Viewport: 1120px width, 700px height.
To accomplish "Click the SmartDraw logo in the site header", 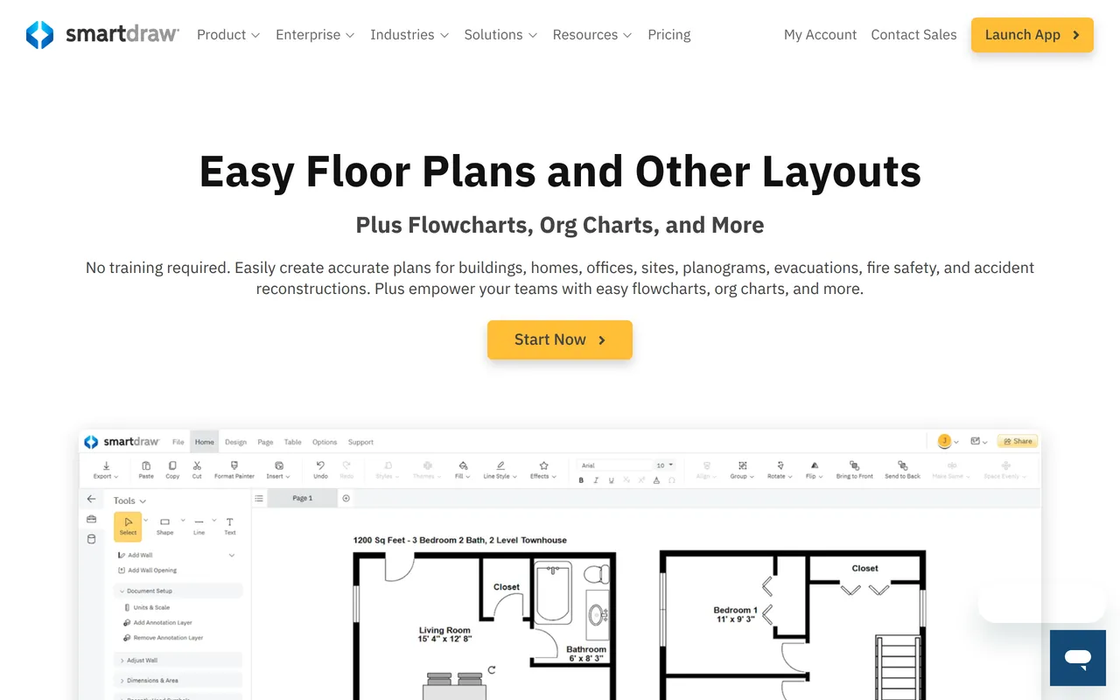I will 102,35.
